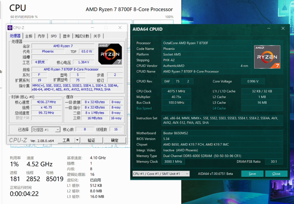Click the 4075.1 MHz CPU Clock value

click(x=176, y=91)
